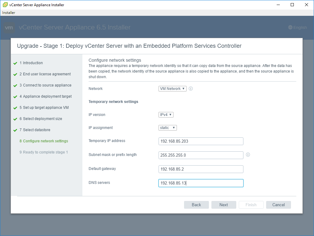
Task: Go to step 4 Appliance deployment target
Action: (x=45, y=96)
